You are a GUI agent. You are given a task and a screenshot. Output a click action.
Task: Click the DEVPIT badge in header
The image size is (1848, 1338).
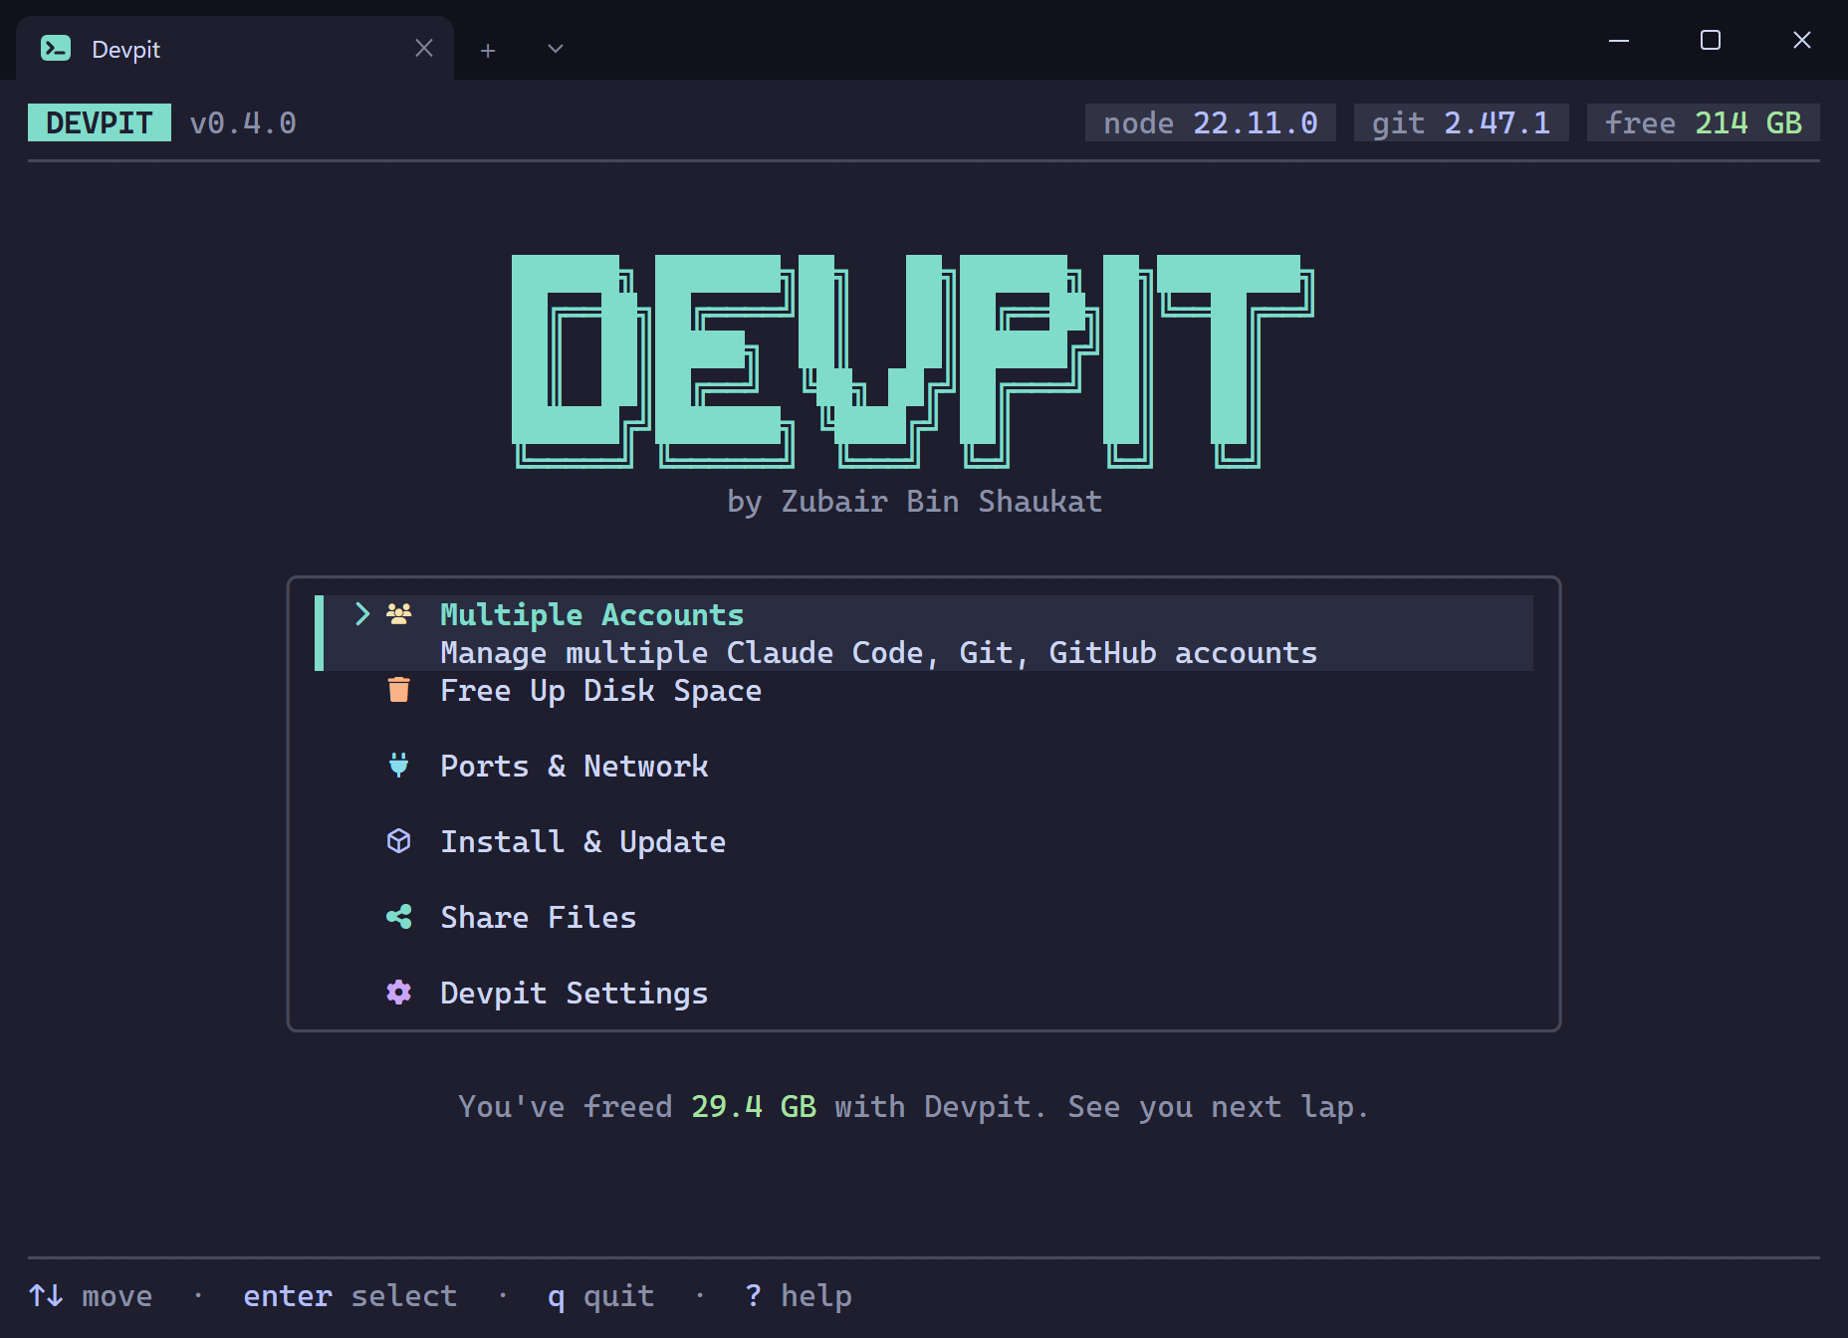[100, 122]
